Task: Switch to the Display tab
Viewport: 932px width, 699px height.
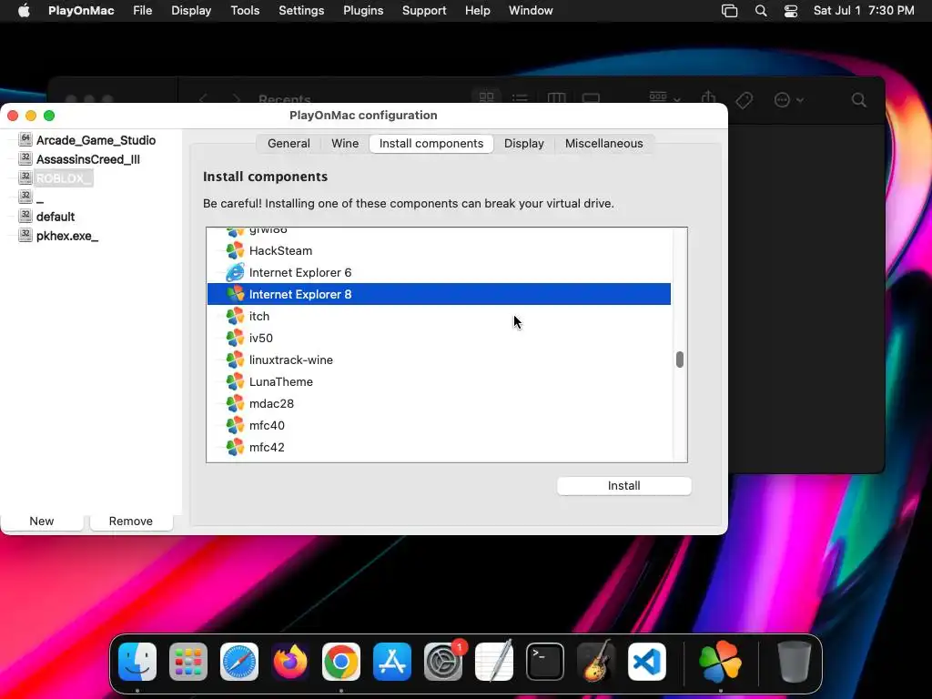Action: click(523, 143)
